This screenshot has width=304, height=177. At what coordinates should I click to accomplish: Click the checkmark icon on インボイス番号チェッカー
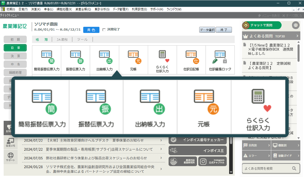173,140
